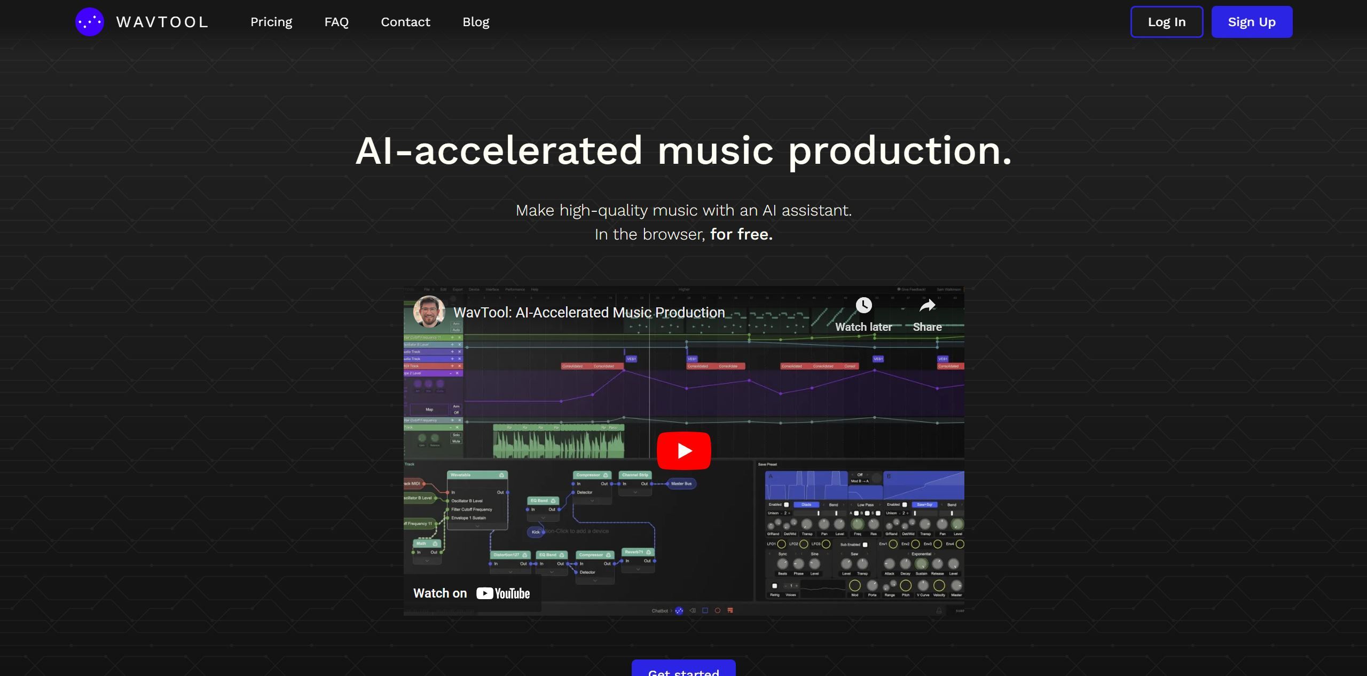This screenshot has width=1367, height=676.
Task: Adjust the green Sustain knob
Action: click(x=922, y=563)
